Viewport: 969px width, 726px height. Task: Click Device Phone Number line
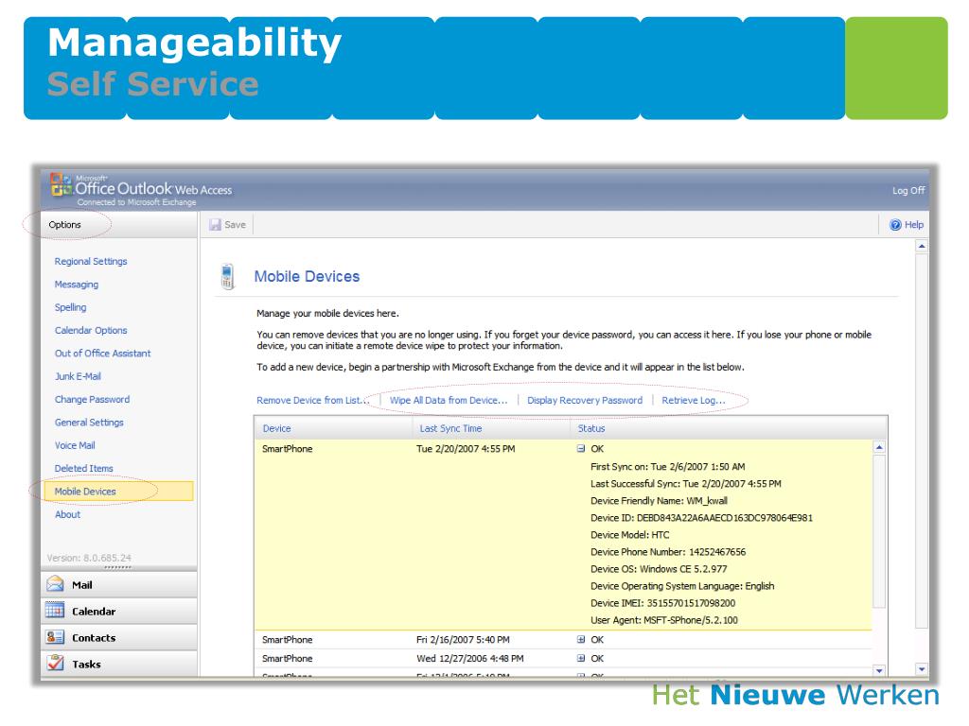tap(668, 552)
